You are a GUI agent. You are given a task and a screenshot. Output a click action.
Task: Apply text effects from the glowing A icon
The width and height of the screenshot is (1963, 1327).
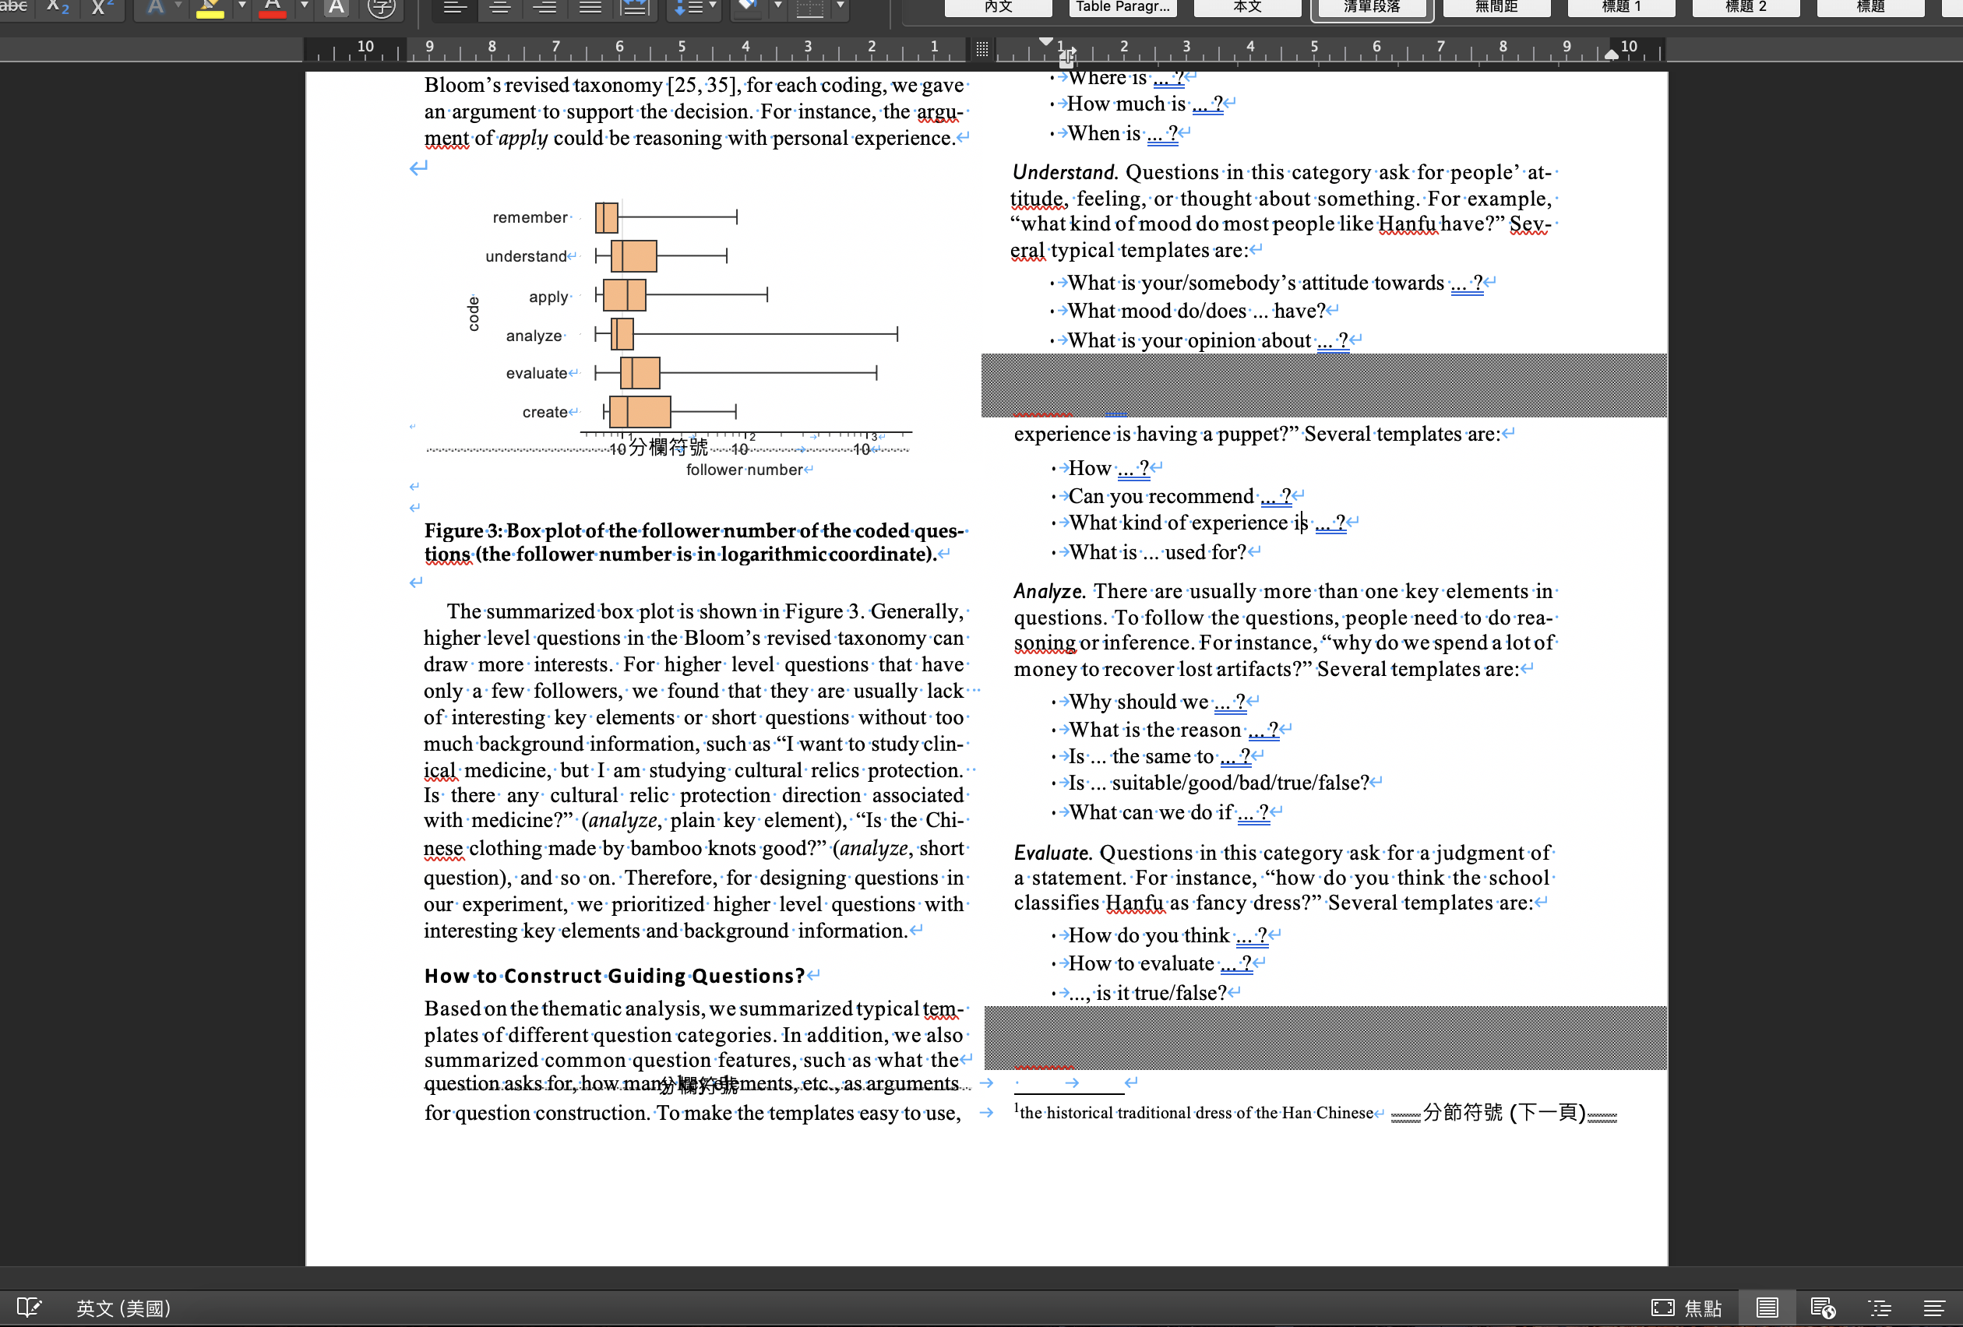tap(156, 7)
